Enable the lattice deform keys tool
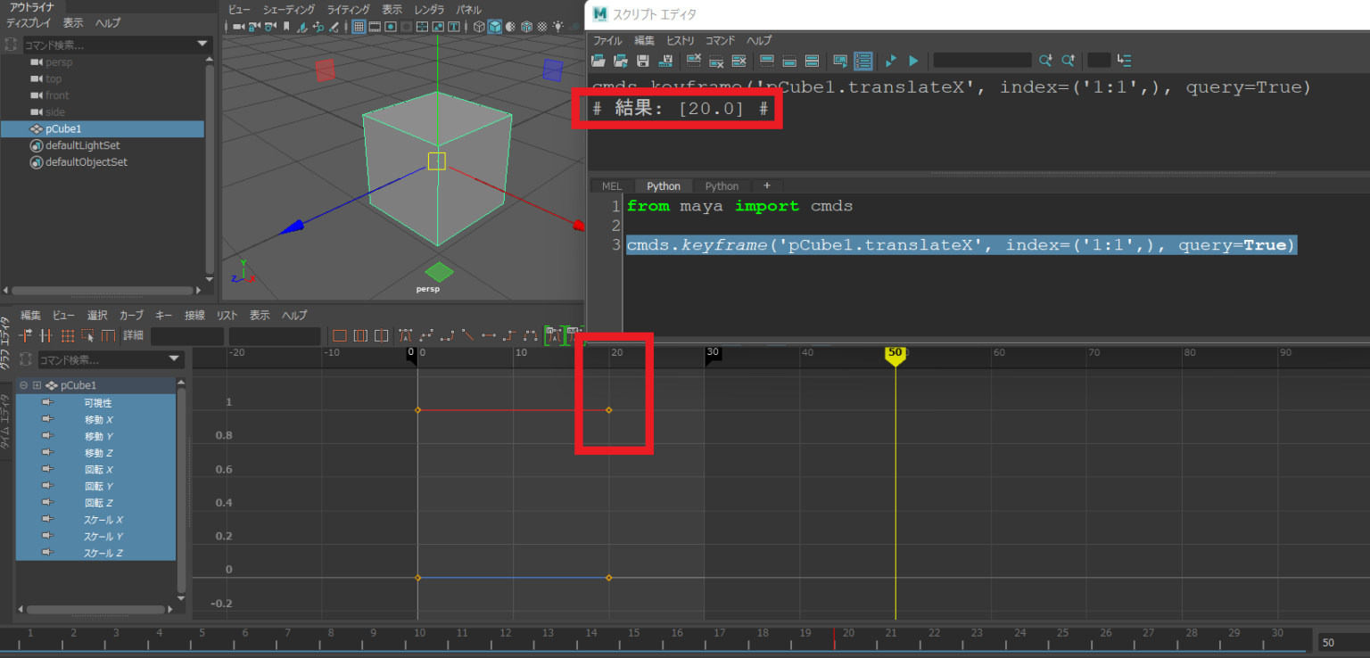Image resolution: width=1370 pixels, height=658 pixels. coord(66,335)
